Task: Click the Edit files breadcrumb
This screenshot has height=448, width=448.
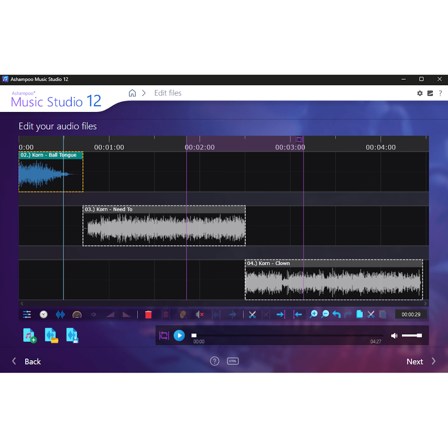Action: pos(168,93)
